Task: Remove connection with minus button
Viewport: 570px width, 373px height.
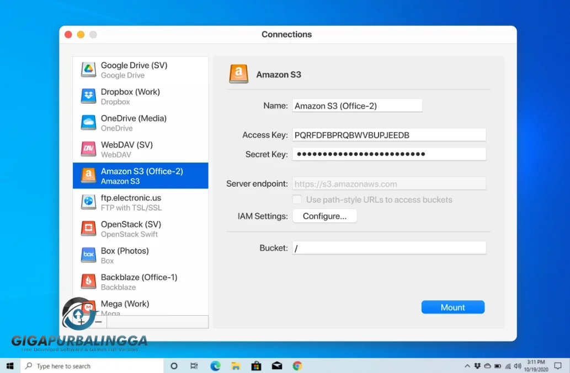Action: click(98, 322)
